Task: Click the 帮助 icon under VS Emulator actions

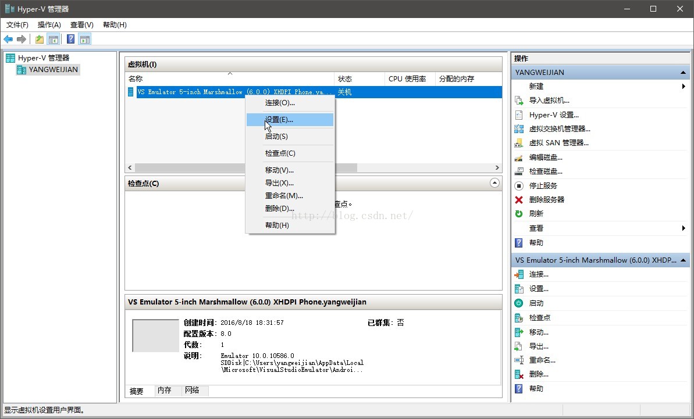Action: click(x=519, y=389)
